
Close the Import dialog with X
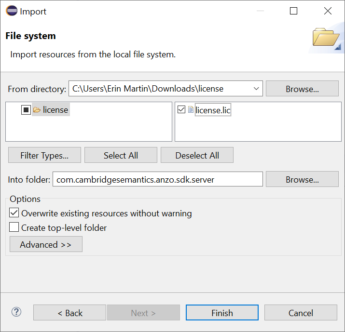click(328, 11)
